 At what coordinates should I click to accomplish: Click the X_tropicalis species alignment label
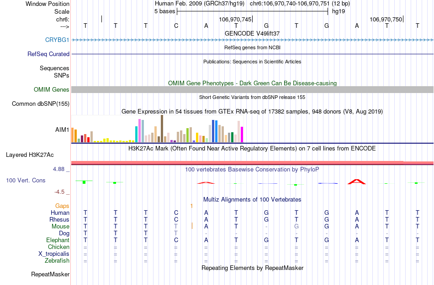(x=54, y=254)
